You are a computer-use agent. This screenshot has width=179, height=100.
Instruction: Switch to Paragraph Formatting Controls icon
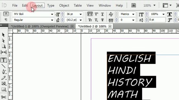click(6, 20)
